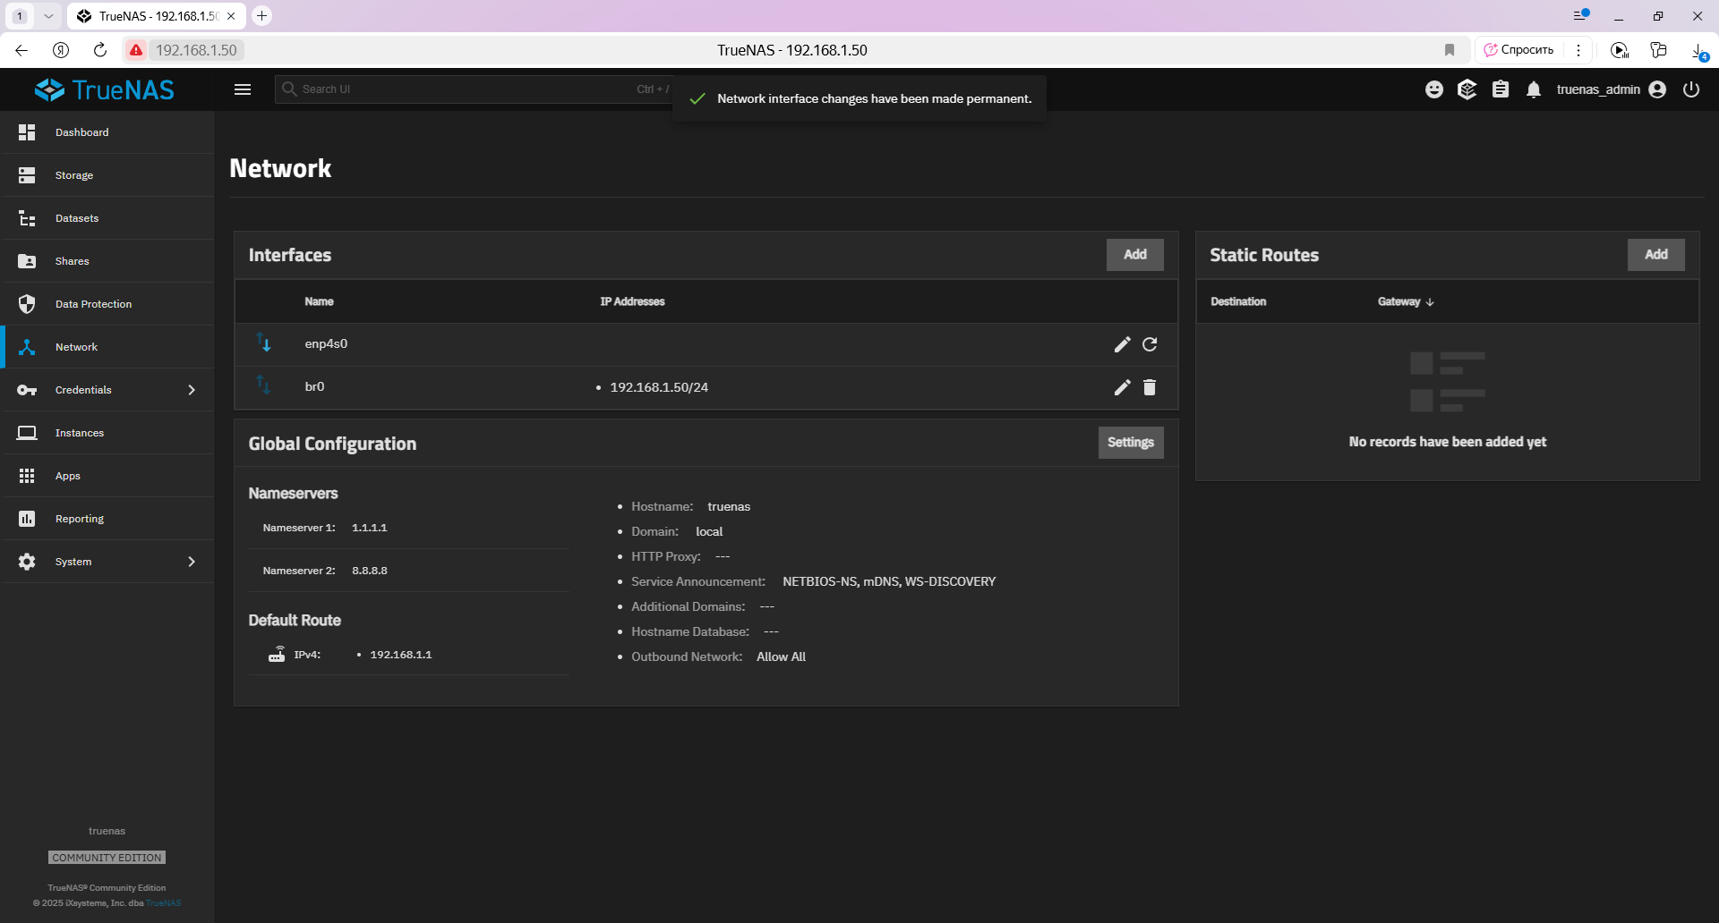
Task: Open Global Configuration Settings
Action: coord(1131,443)
